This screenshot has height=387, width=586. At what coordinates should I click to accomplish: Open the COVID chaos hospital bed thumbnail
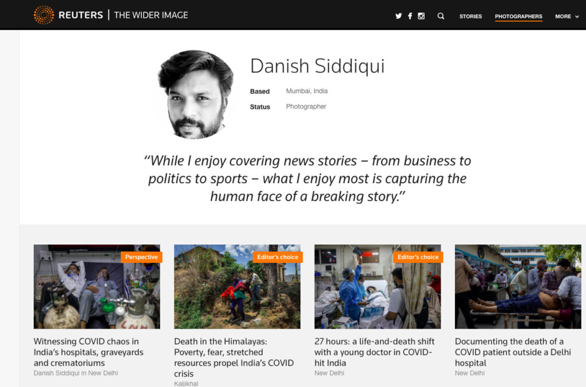click(x=97, y=287)
